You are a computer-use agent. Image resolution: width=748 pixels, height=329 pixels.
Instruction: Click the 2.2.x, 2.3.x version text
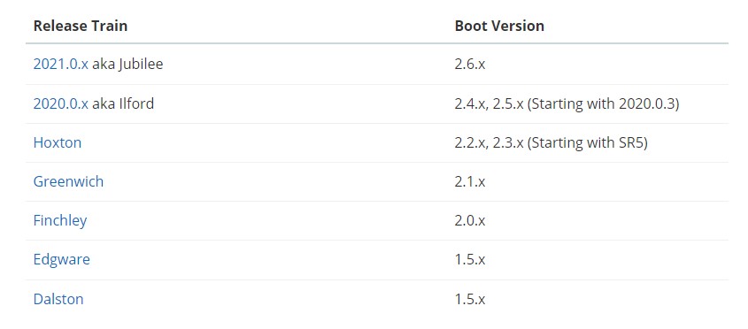(x=489, y=142)
